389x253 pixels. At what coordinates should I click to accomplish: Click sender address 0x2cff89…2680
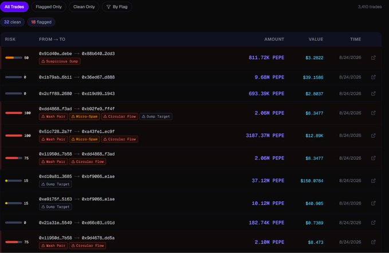pos(56,94)
